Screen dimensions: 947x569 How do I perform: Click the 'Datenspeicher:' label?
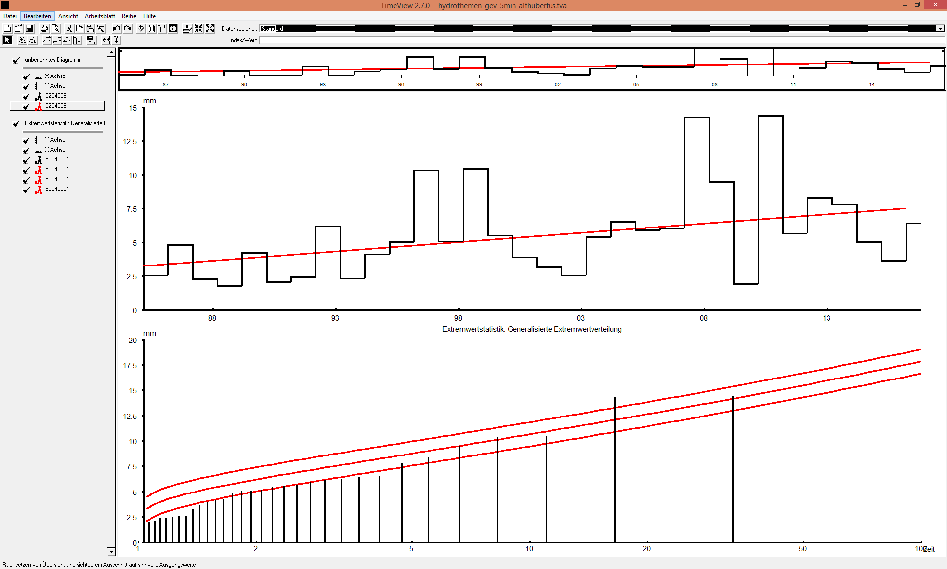tap(239, 29)
